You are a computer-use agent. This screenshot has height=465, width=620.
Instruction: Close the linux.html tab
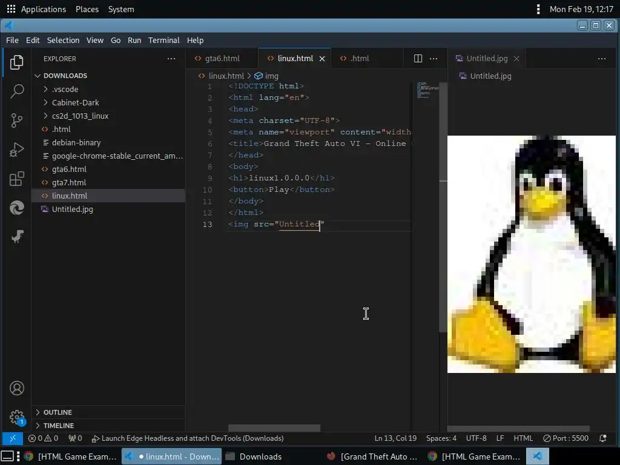click(x=322, y=59)
